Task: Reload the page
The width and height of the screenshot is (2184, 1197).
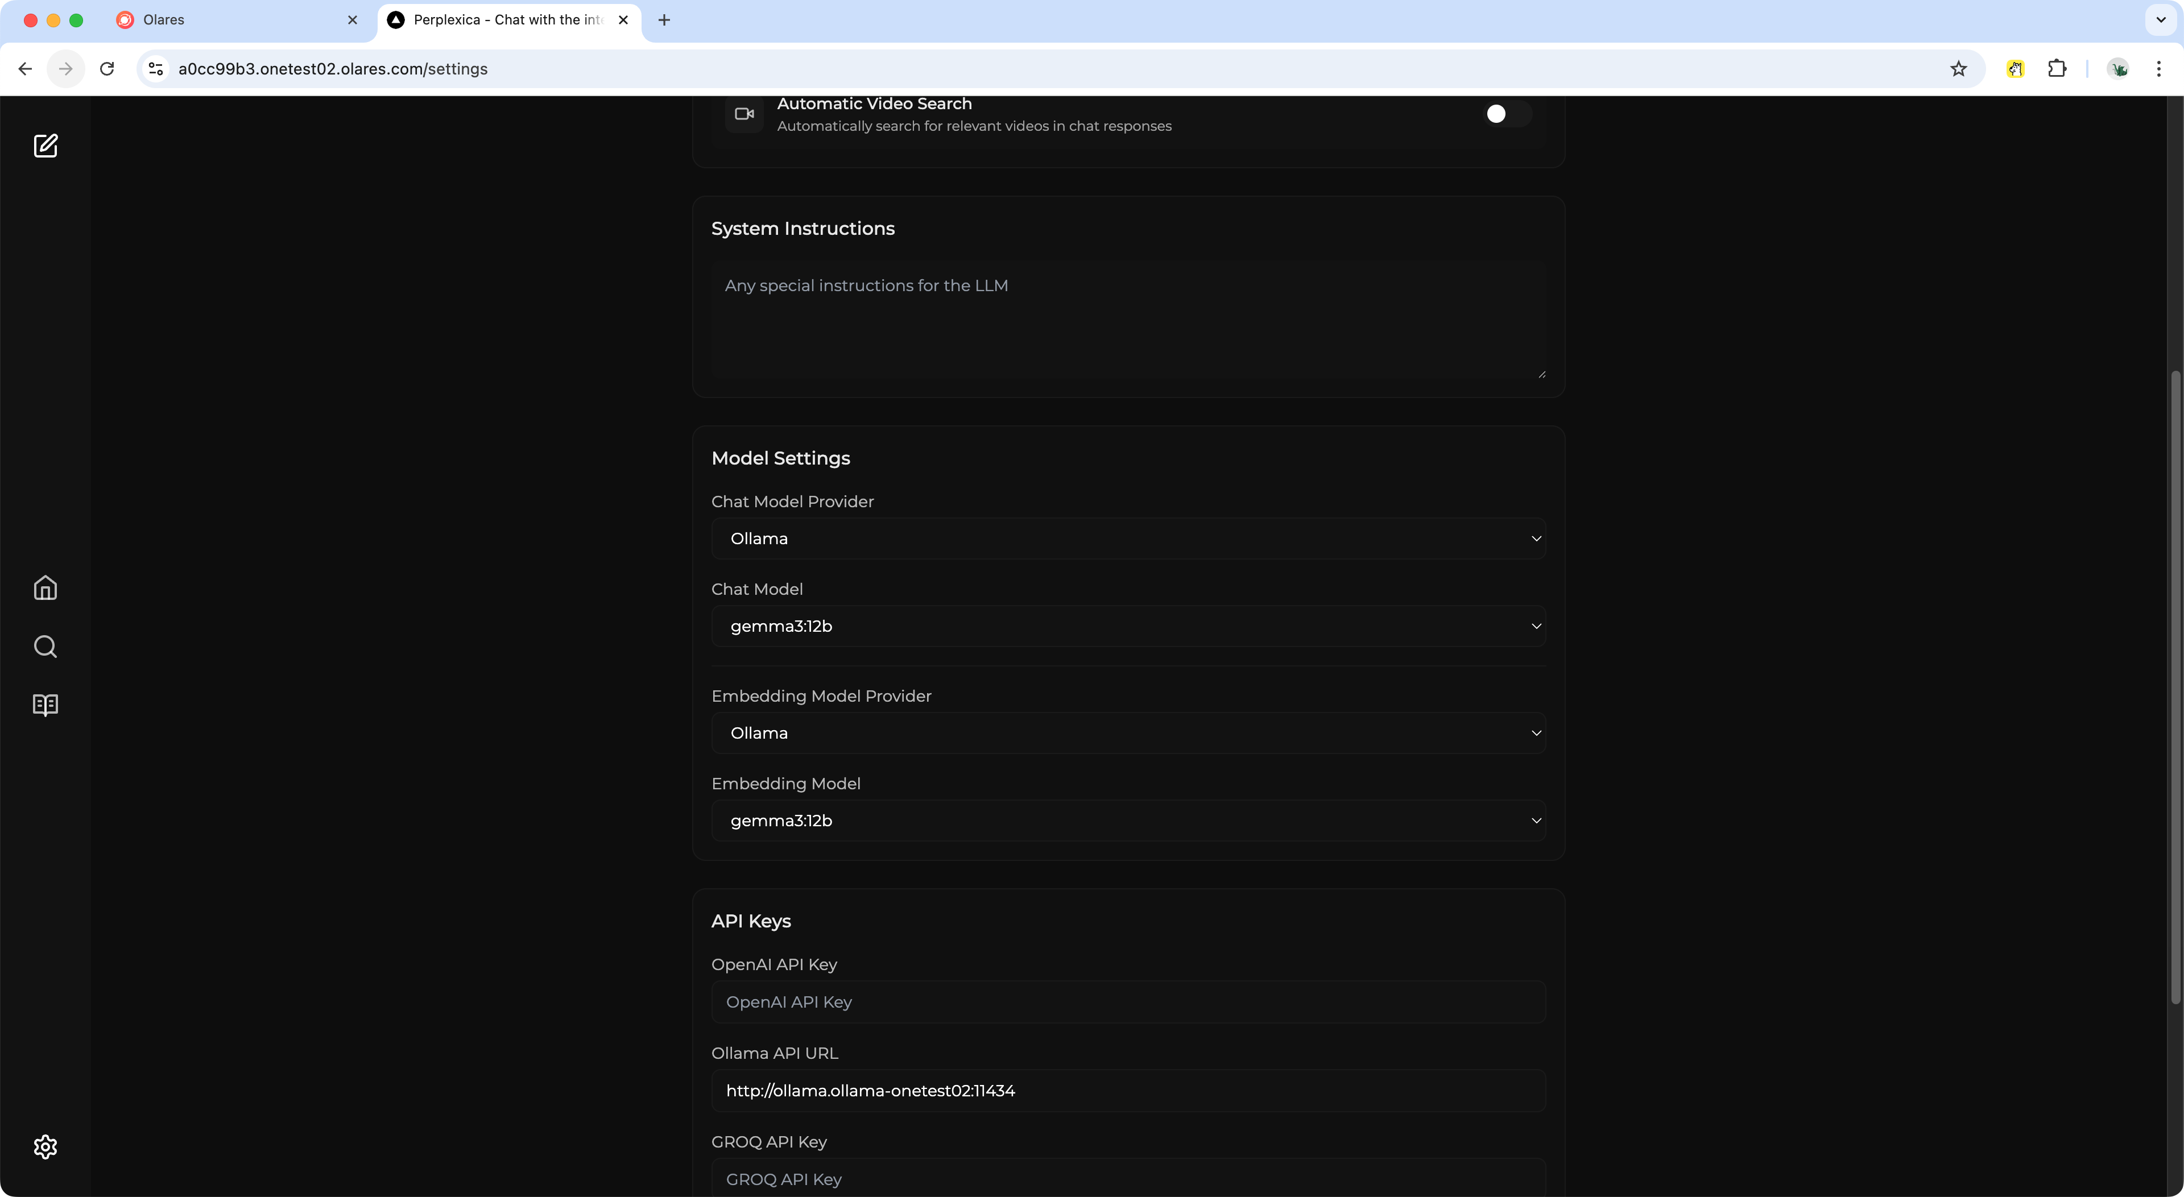Action: pyautogui.click(x=107, y=69)
